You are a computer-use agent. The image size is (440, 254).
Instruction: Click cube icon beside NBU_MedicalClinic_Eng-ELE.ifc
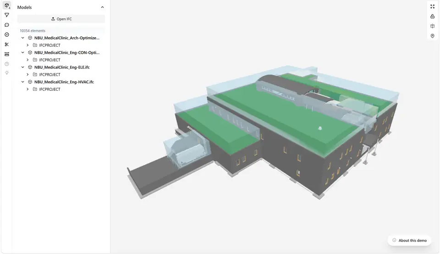tap(30, 67)
